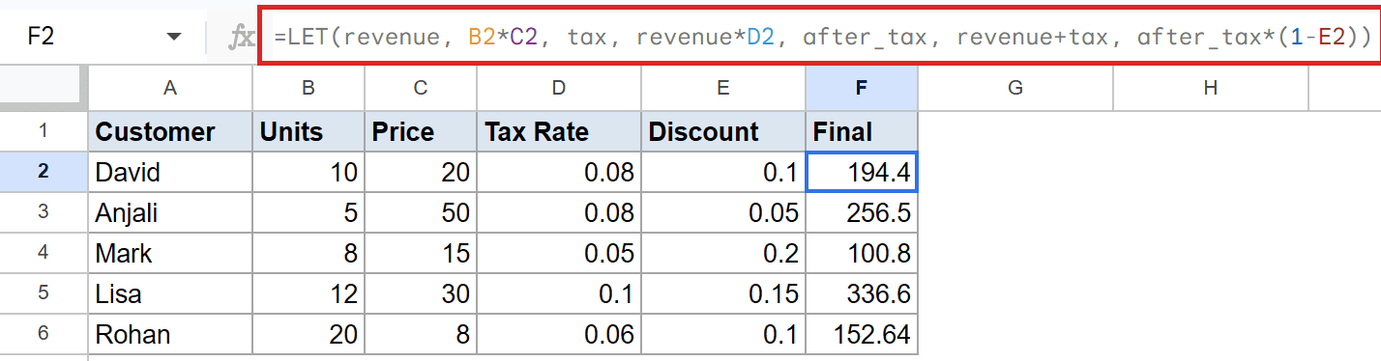Click the Tax Rate header cell
The height and width of the screenshot is (361, 1381).
pos(559,131)
